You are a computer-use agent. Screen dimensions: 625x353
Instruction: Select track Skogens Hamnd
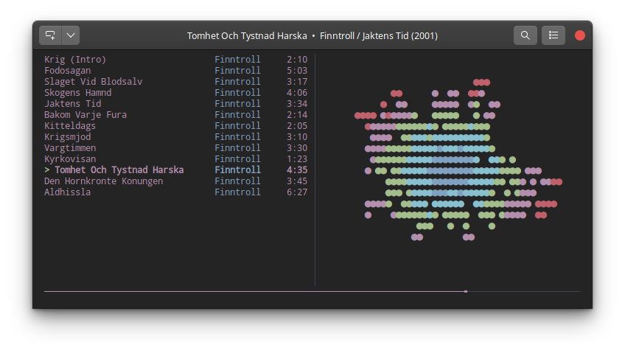pos(77,93)
